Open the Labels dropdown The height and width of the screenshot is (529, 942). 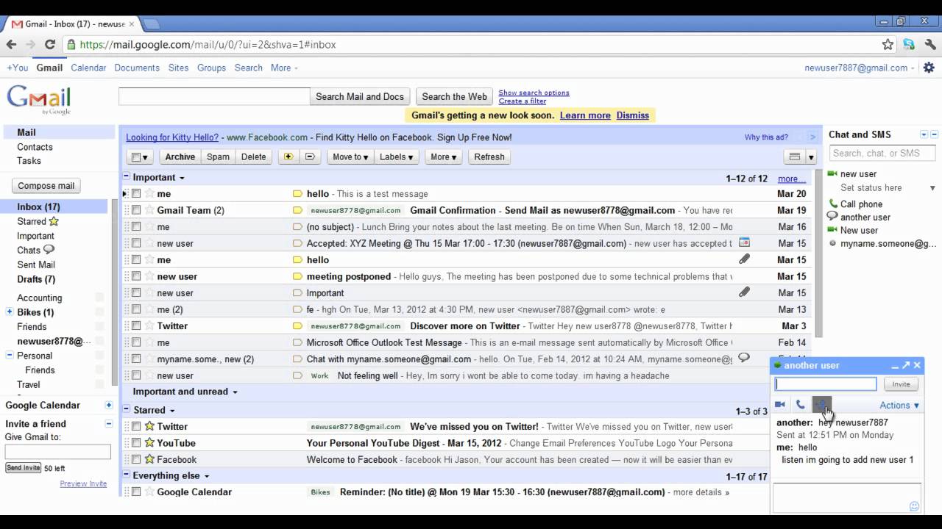[x=396, y=156]
